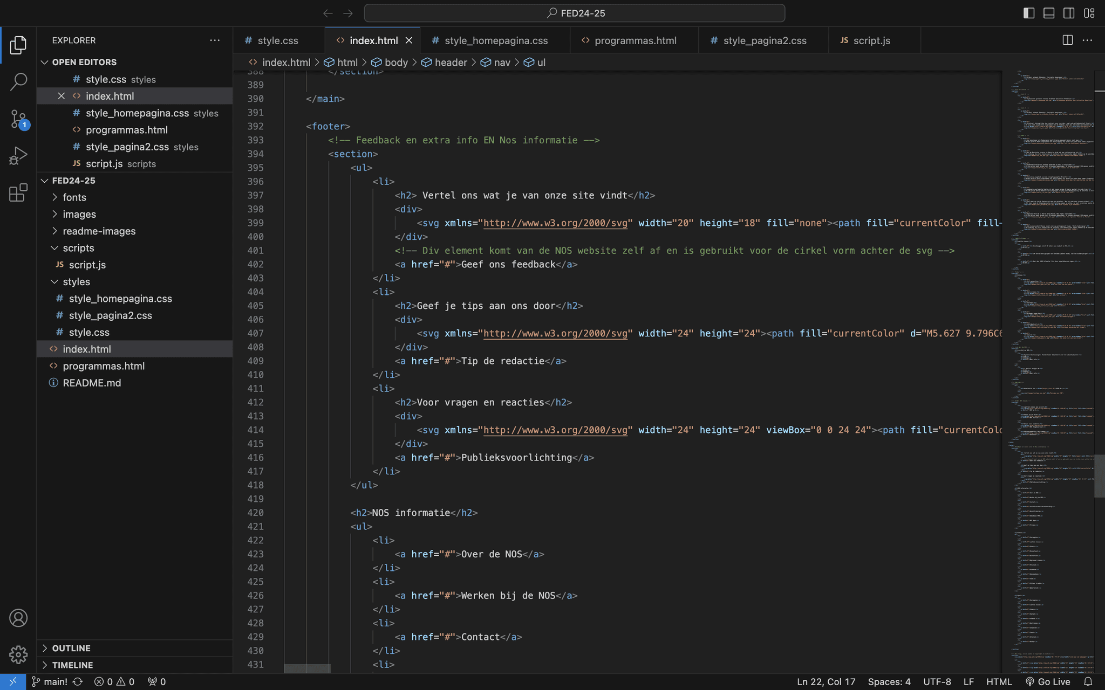Expand the OUTLINE section
The width and height of the screenshot is (1105, 690).
point(71,648)
